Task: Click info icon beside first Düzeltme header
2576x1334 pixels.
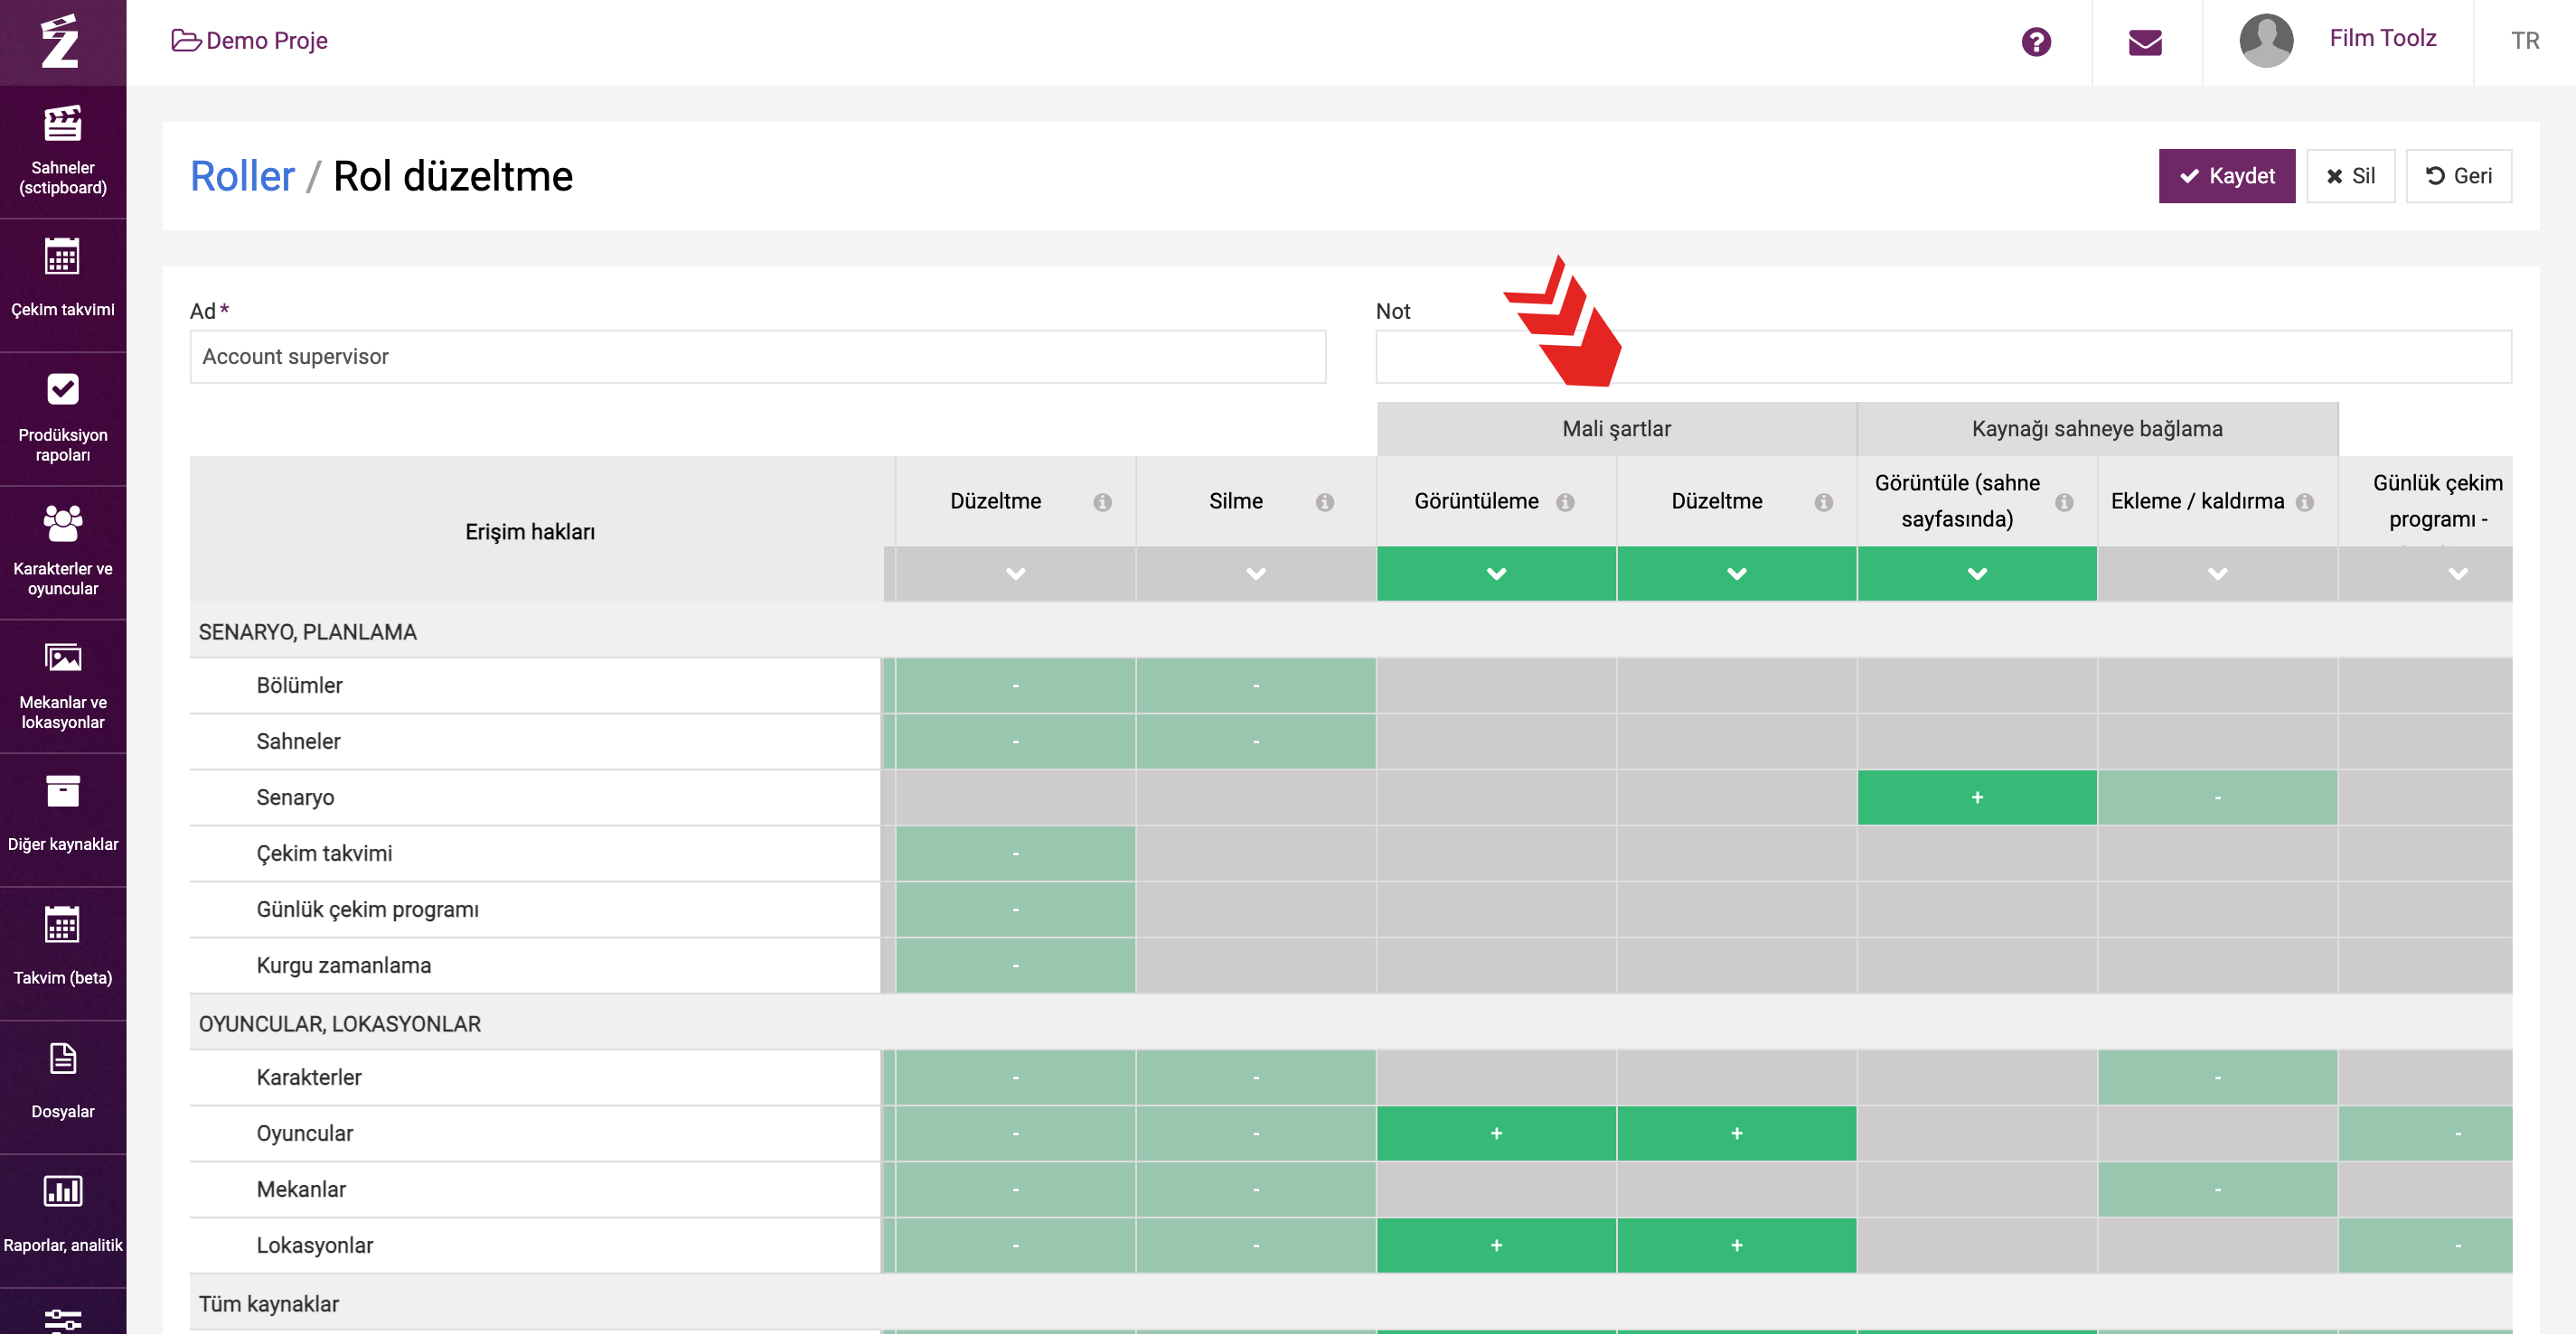Action: click(x=1102, y=501)
